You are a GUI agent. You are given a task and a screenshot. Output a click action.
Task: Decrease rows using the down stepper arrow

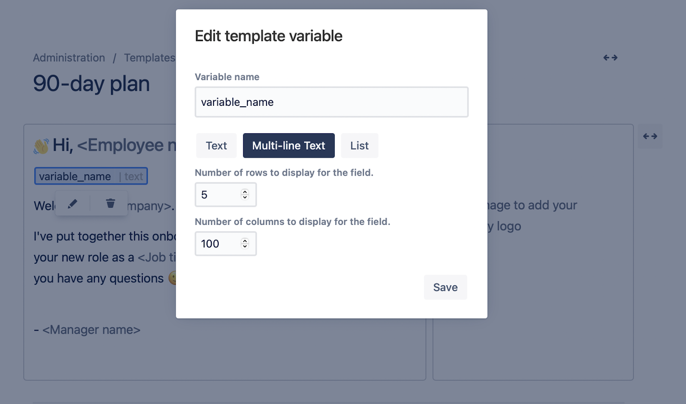click(x=244, y=198)
